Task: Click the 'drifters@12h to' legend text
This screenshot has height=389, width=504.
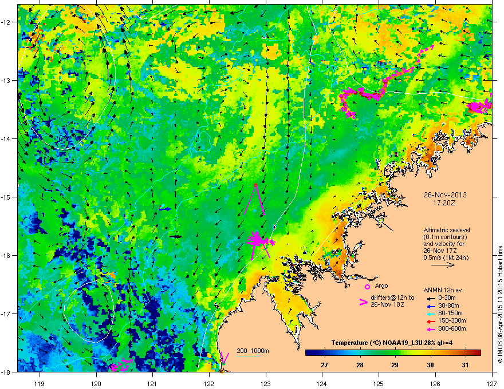Action: 392,297
